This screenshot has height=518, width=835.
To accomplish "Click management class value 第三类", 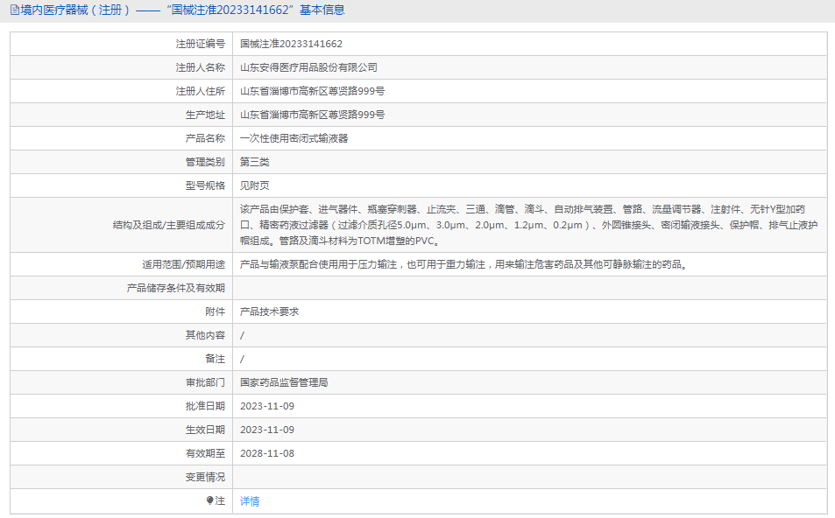I will click(255, 162).
